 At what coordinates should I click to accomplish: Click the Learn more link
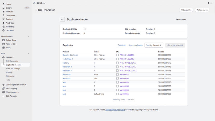coord(181,19)
